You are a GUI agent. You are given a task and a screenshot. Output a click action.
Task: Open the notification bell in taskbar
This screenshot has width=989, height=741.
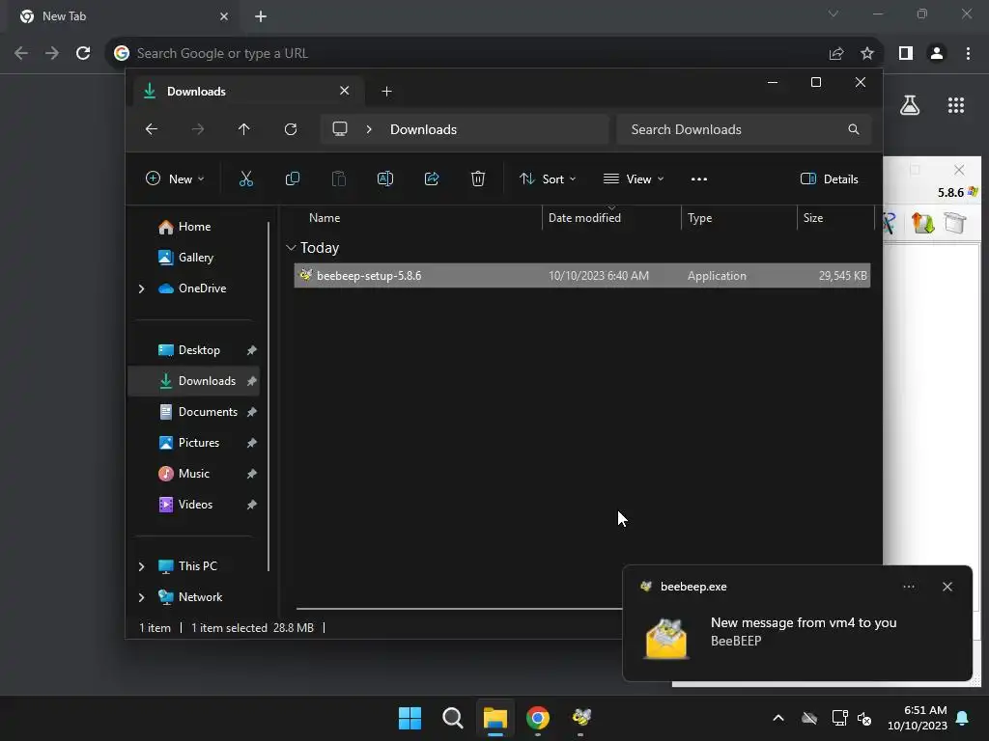(963, 718)
